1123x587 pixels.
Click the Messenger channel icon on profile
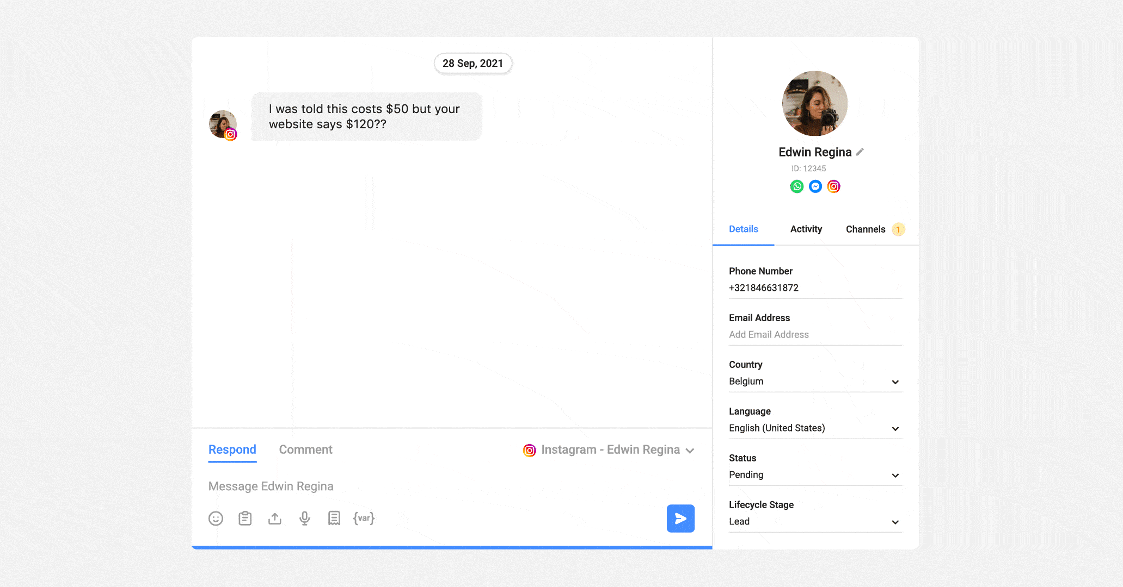pyautogui.click(x=815, y=186)
